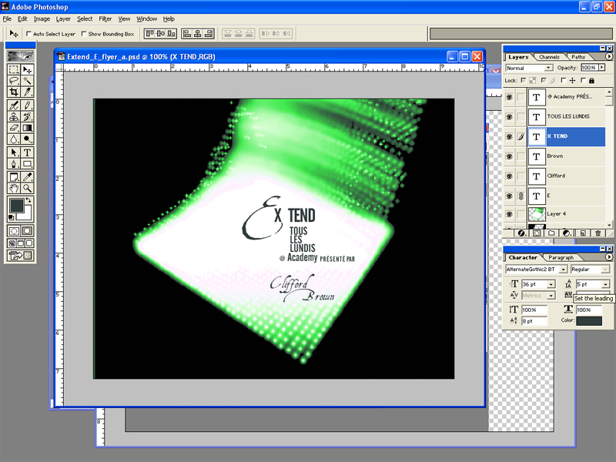
Task: Open the Image menu
Action: click(42, 18)
